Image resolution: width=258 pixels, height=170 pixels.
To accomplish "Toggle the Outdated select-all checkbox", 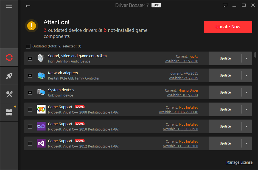I will tap(28, 46).
